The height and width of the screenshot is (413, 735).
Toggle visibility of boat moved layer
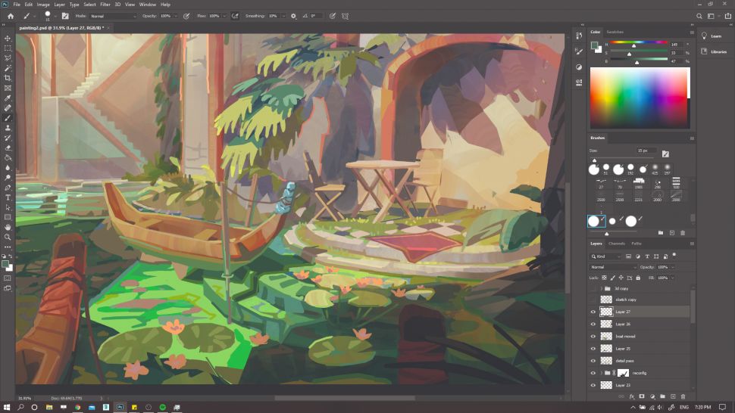tap(593, 336)
